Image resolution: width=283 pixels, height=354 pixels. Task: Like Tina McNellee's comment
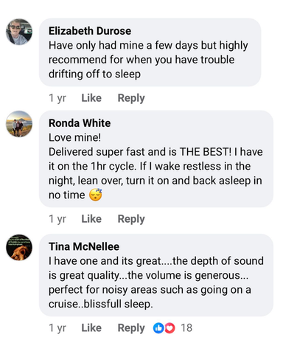click(91, 328)
